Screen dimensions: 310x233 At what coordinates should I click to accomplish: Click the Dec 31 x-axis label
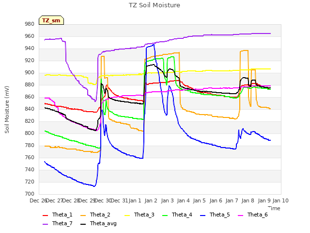point(119,200)
